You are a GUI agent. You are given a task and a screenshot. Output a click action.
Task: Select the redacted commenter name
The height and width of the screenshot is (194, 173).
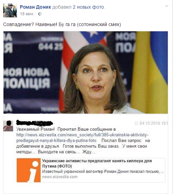pos(35,123)
